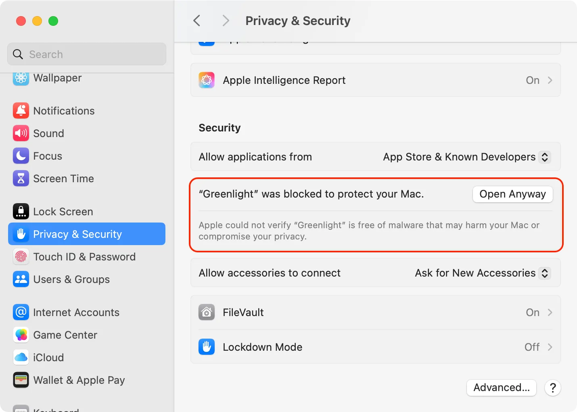The height and width of the screenshot is (412, 577).
Task: Click the Touch ID fingerprint icon
Action: pos(21,257)
